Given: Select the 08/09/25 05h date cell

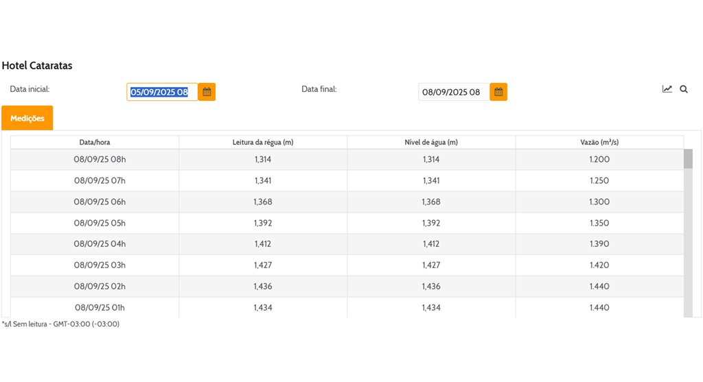Looking at the screenshot, I should tap(100, 223).
